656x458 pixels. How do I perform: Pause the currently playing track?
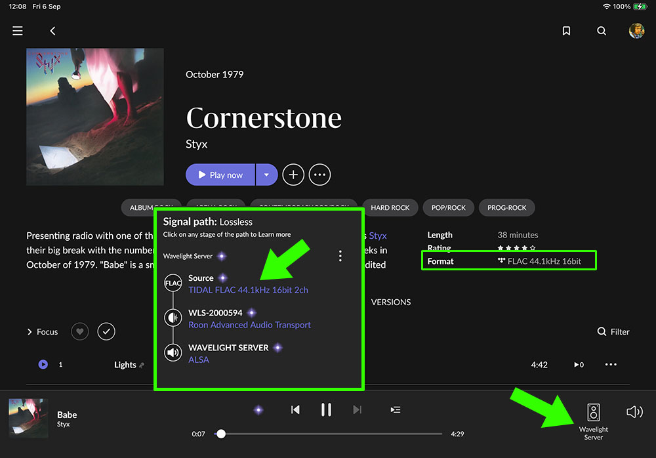(326, 409)
